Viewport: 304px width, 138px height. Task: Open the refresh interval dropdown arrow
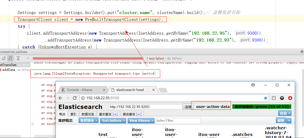(289, 121)
